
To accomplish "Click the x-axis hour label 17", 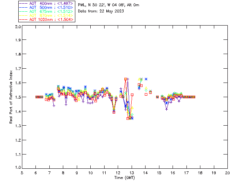I will click(186, 173).
